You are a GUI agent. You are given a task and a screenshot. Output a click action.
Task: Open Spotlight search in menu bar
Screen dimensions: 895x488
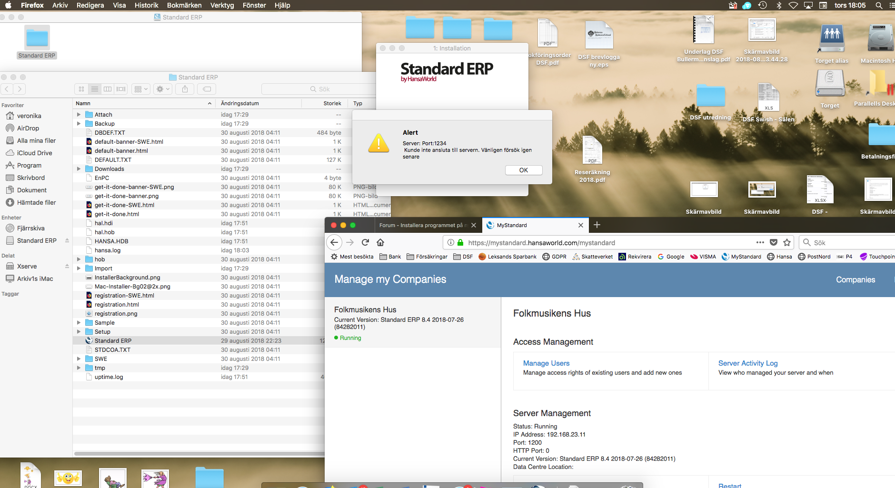click(x=879, y=5)
